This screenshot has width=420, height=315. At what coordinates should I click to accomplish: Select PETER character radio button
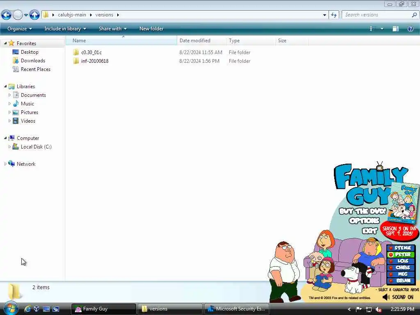click(391, 254)
